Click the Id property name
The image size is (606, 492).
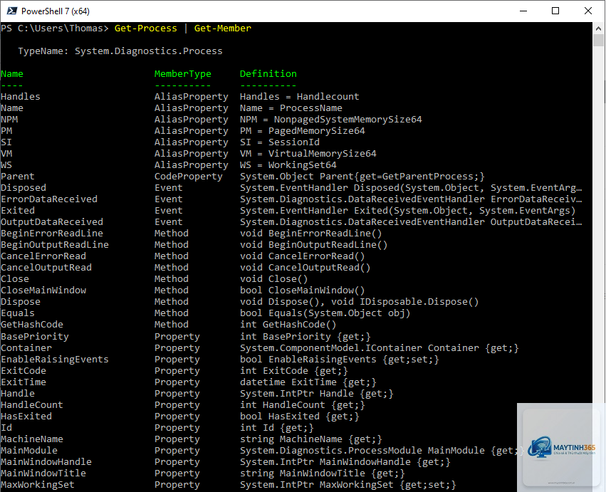click(6, 428)
